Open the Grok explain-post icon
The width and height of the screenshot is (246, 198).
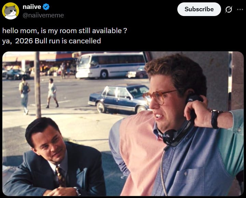click(229, 10)
